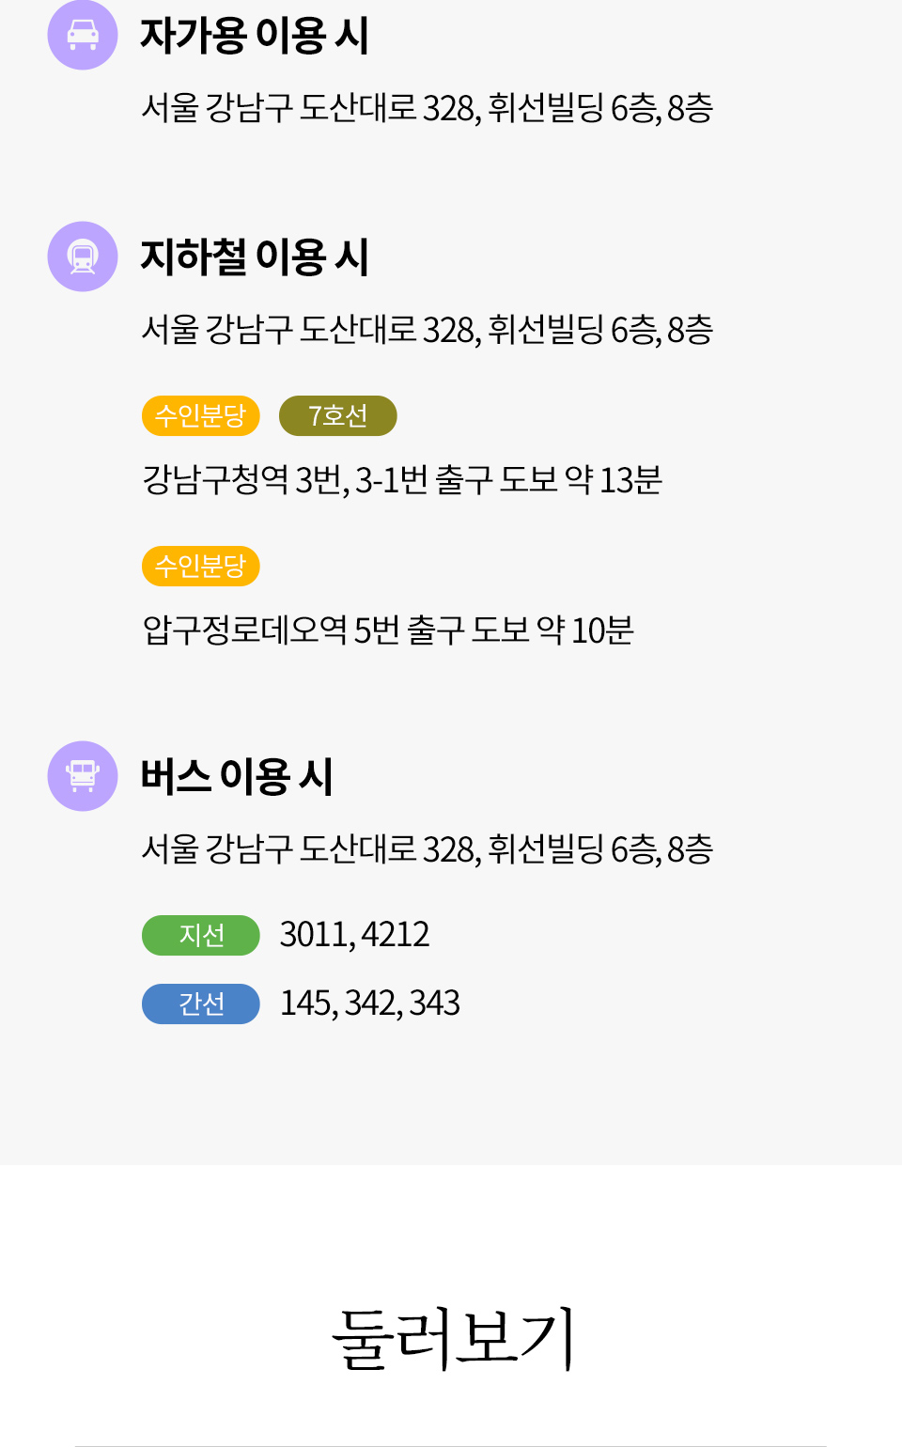Screen dimensions: 902x1447
Task: Select the 압구정로데오역 5번 출구 directions text
Action: click(388, 630)
